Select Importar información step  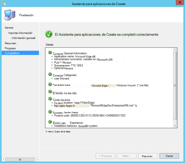pyautogui.click(x=20, y=33)
